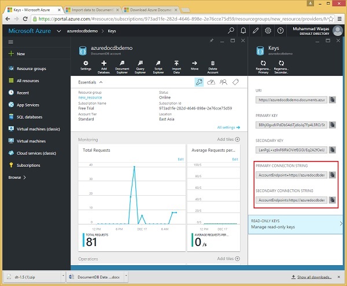Viewport: 347px width, 286px height.
Task: Copy the Secondary Connection String
Action: click(333, 200)
